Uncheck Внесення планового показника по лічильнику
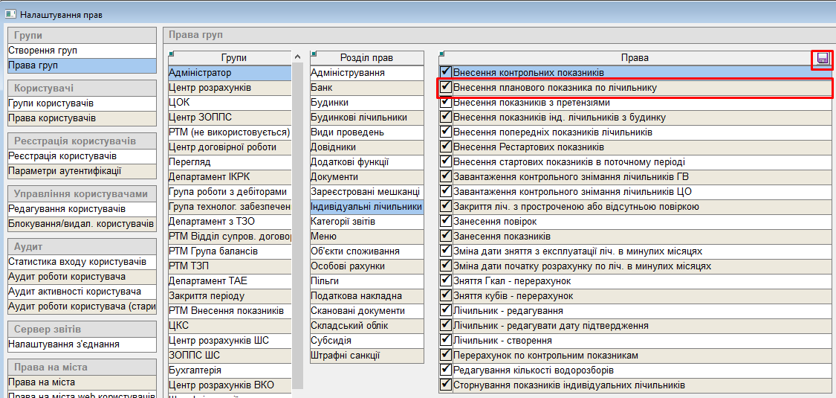The width and height of the screenshot is (836, 398). coord(446,88)
